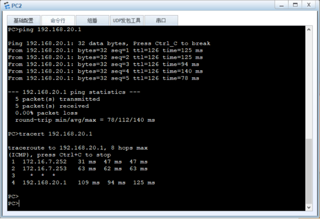
Task: Switch to the 命令行 tab
Action: pos(58,20)
